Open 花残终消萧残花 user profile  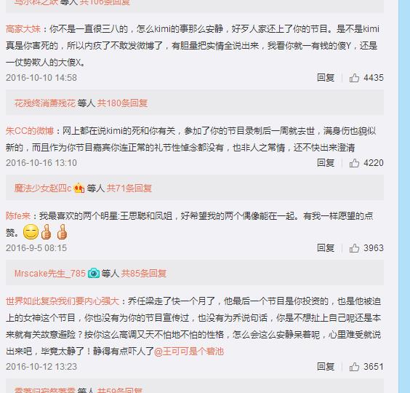click(45, 103)
